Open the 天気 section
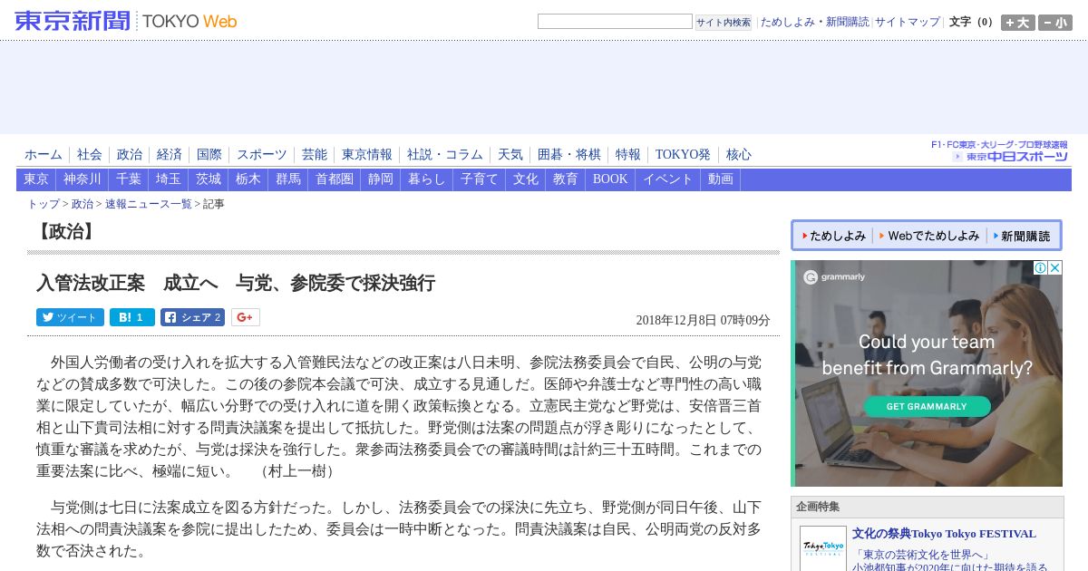 (x=510, y=155)
